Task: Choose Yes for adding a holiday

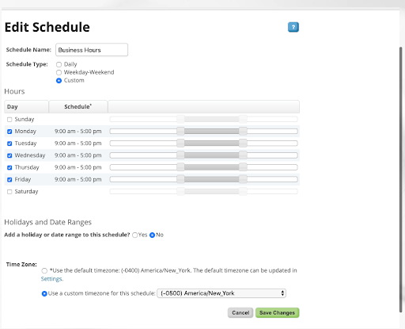Action: click(x=135, y=235)
